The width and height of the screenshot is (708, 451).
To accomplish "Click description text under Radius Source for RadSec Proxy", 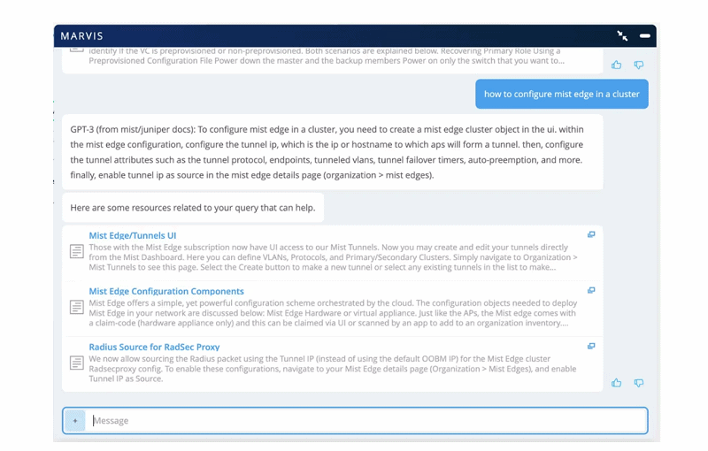I will tap(333, 369).
